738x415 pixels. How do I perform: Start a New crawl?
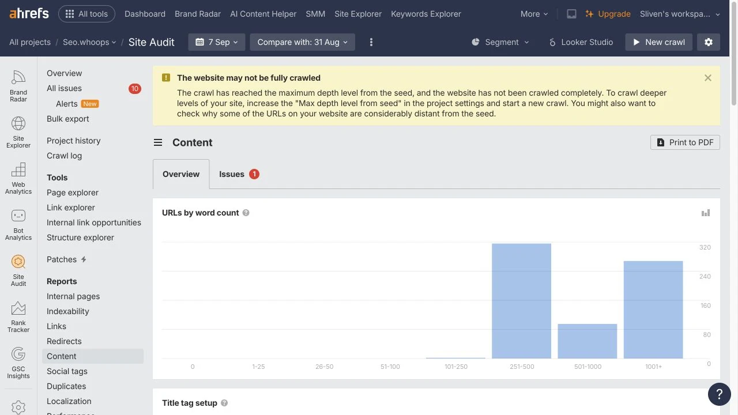tap(659, 42)
